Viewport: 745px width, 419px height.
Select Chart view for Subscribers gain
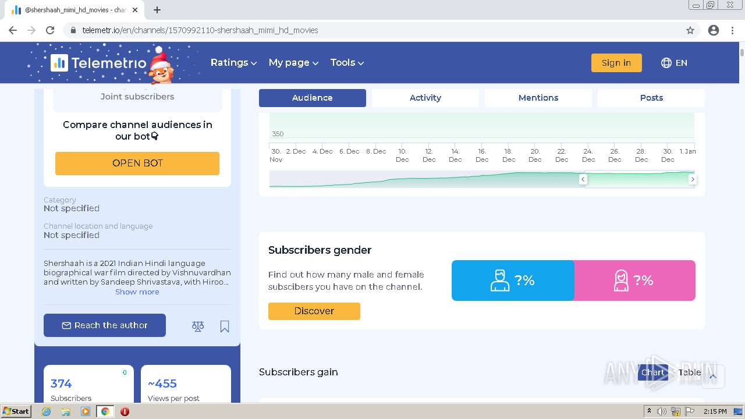coord(653,372)
